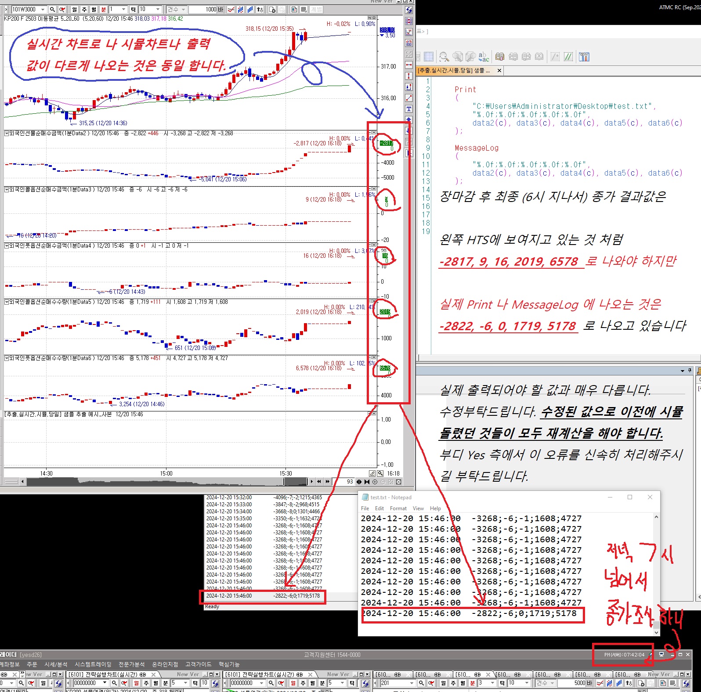Image resolution: width=701 pixels, height=692 pixels.
Task: Open the 101W3000 symbol code dropdown
Action: click(43, 9)
